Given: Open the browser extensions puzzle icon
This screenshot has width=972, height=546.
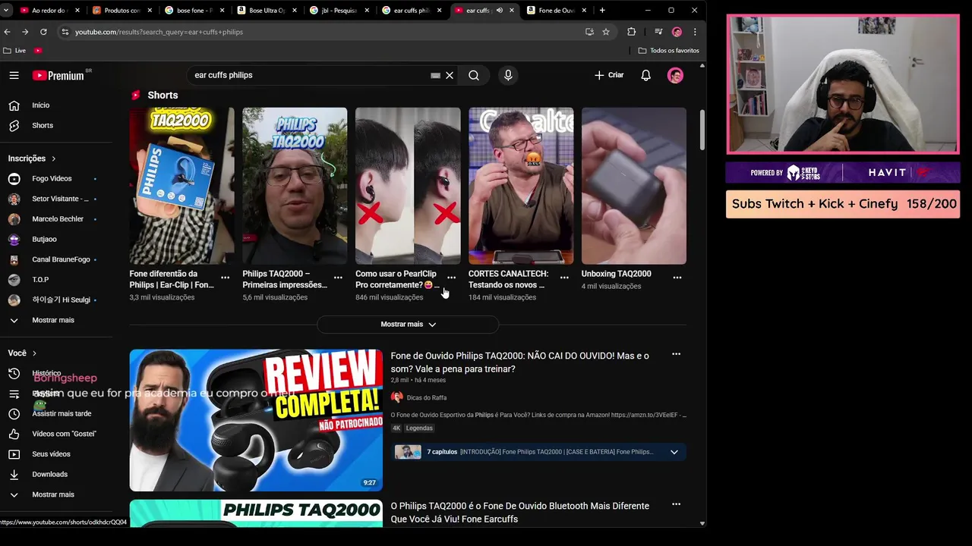Looking at the screenshot, I should pyautogui.click(x=631, y=32).
